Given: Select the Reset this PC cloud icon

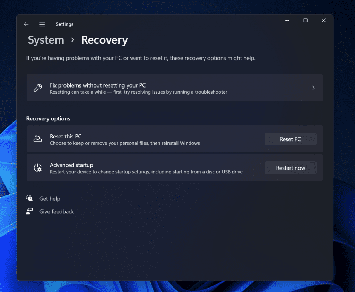Looking at the screenshot, I should coord(38,139).
